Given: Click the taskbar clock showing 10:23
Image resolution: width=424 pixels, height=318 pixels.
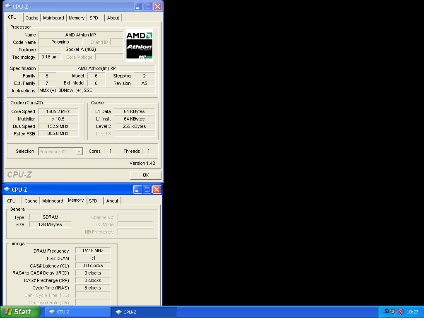Looking at the screenshot, I should [413, 312].
